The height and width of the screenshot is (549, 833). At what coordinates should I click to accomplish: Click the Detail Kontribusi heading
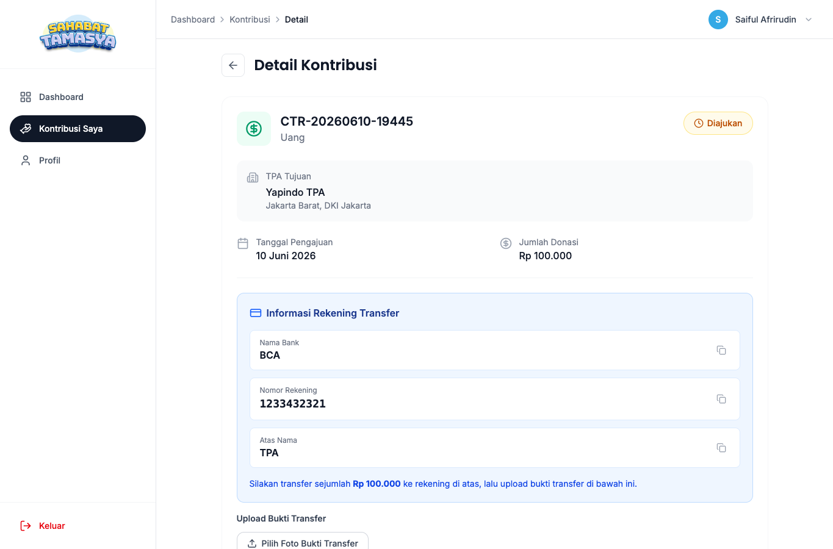[x=316, y=65]
